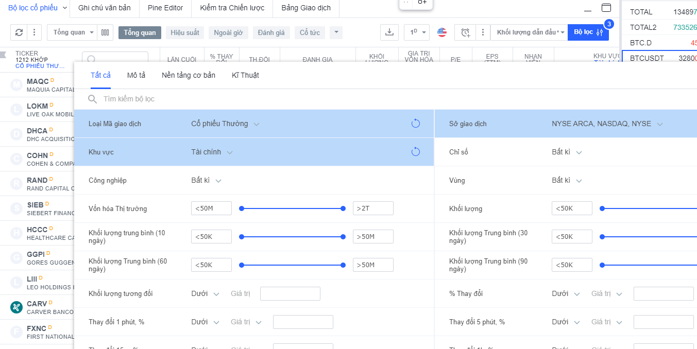Switch to the Kĩ Thuật filter tab
The width and height of the screenshot is (697, 349).
[x=245, y=75]
